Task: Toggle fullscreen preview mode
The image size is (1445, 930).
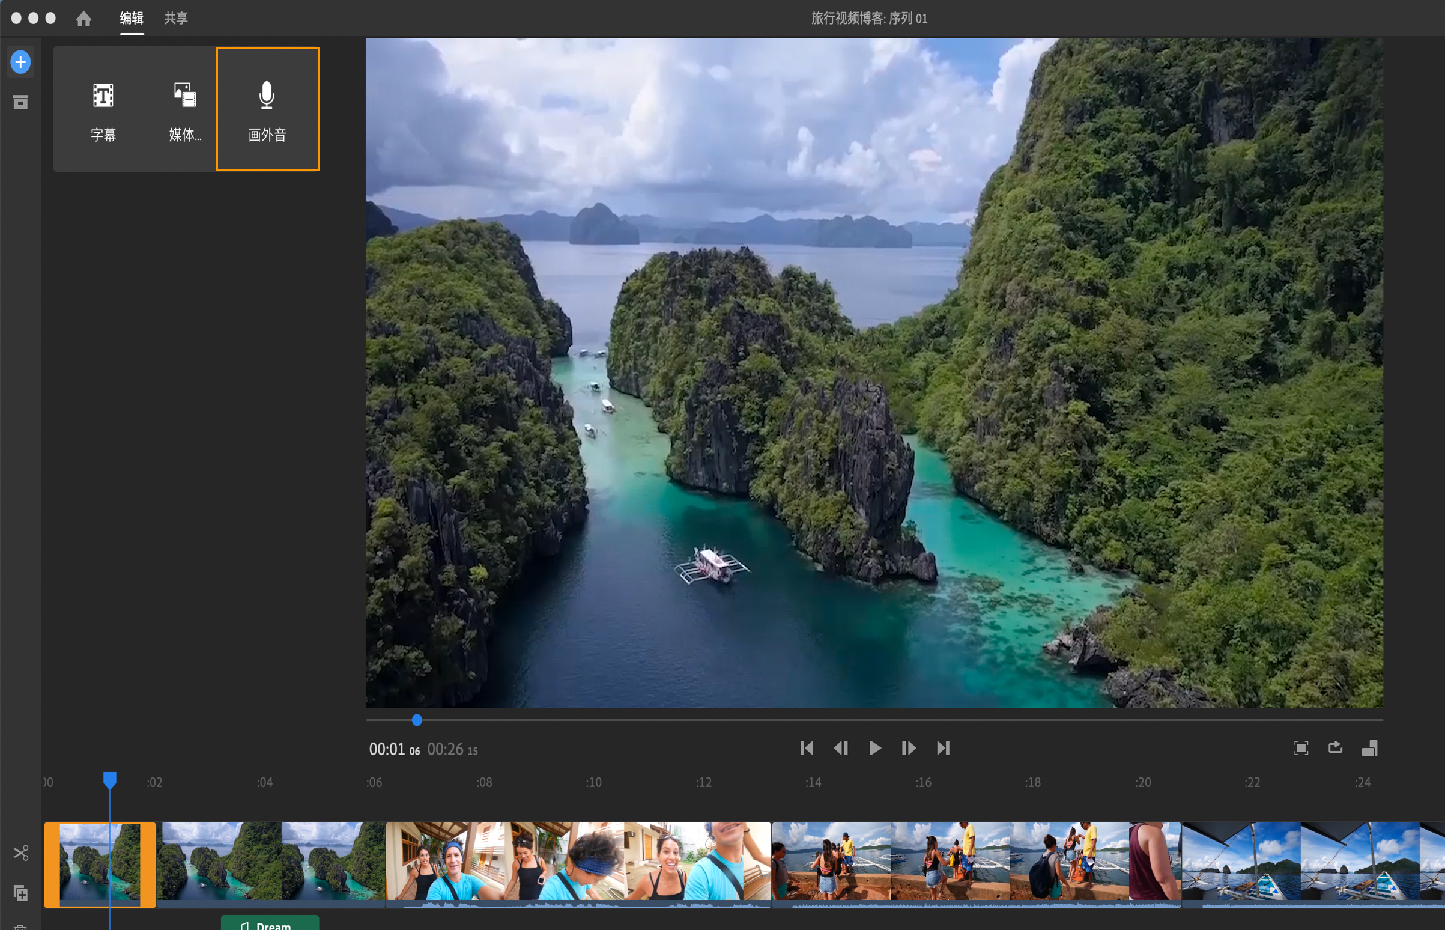Action: (1301, 747)
